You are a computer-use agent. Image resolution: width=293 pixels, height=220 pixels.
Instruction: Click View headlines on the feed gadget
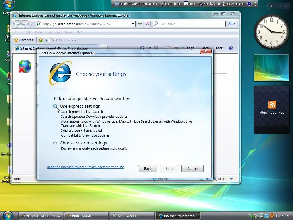pyautogui.click(x=272, y=113)
